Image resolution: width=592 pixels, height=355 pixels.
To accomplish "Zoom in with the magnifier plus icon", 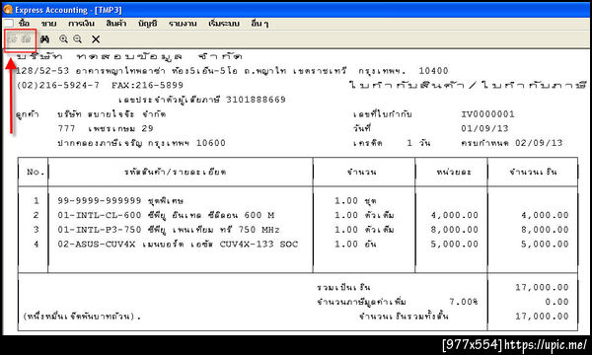I will pos(63,39).
